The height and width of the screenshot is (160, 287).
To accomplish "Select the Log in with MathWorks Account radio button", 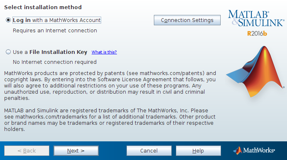I will click(8, 20).
